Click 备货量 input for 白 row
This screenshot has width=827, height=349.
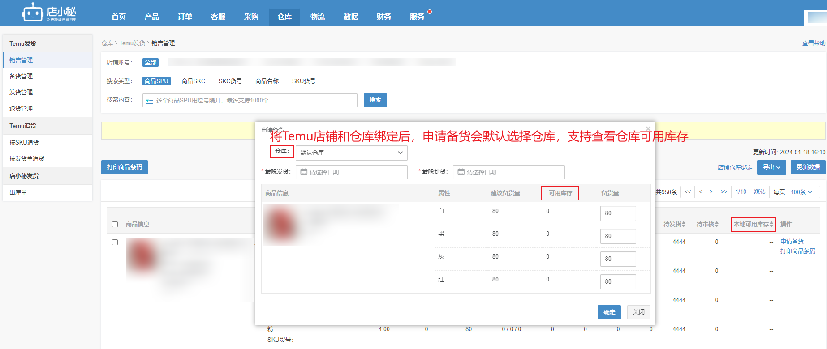tap(618, 213)
